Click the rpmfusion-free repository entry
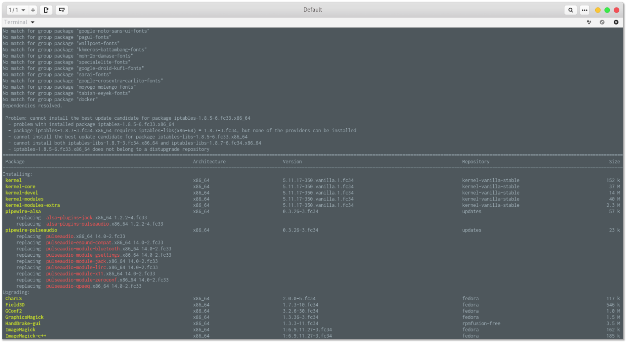The image size is (627, 343). tap(481, 324)
